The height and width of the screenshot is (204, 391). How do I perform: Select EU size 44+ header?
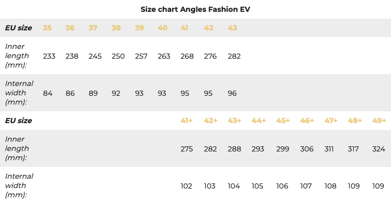click(x=258, y=121)
